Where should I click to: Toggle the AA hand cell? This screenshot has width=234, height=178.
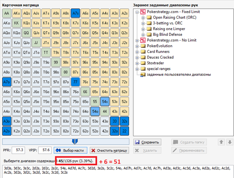[x=7, y=13]
